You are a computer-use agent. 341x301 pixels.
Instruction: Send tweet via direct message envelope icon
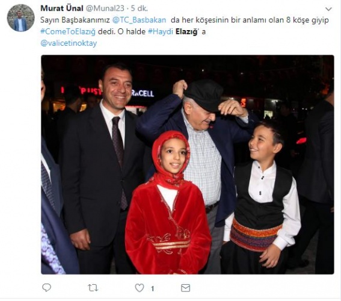(x=185, y=288)
